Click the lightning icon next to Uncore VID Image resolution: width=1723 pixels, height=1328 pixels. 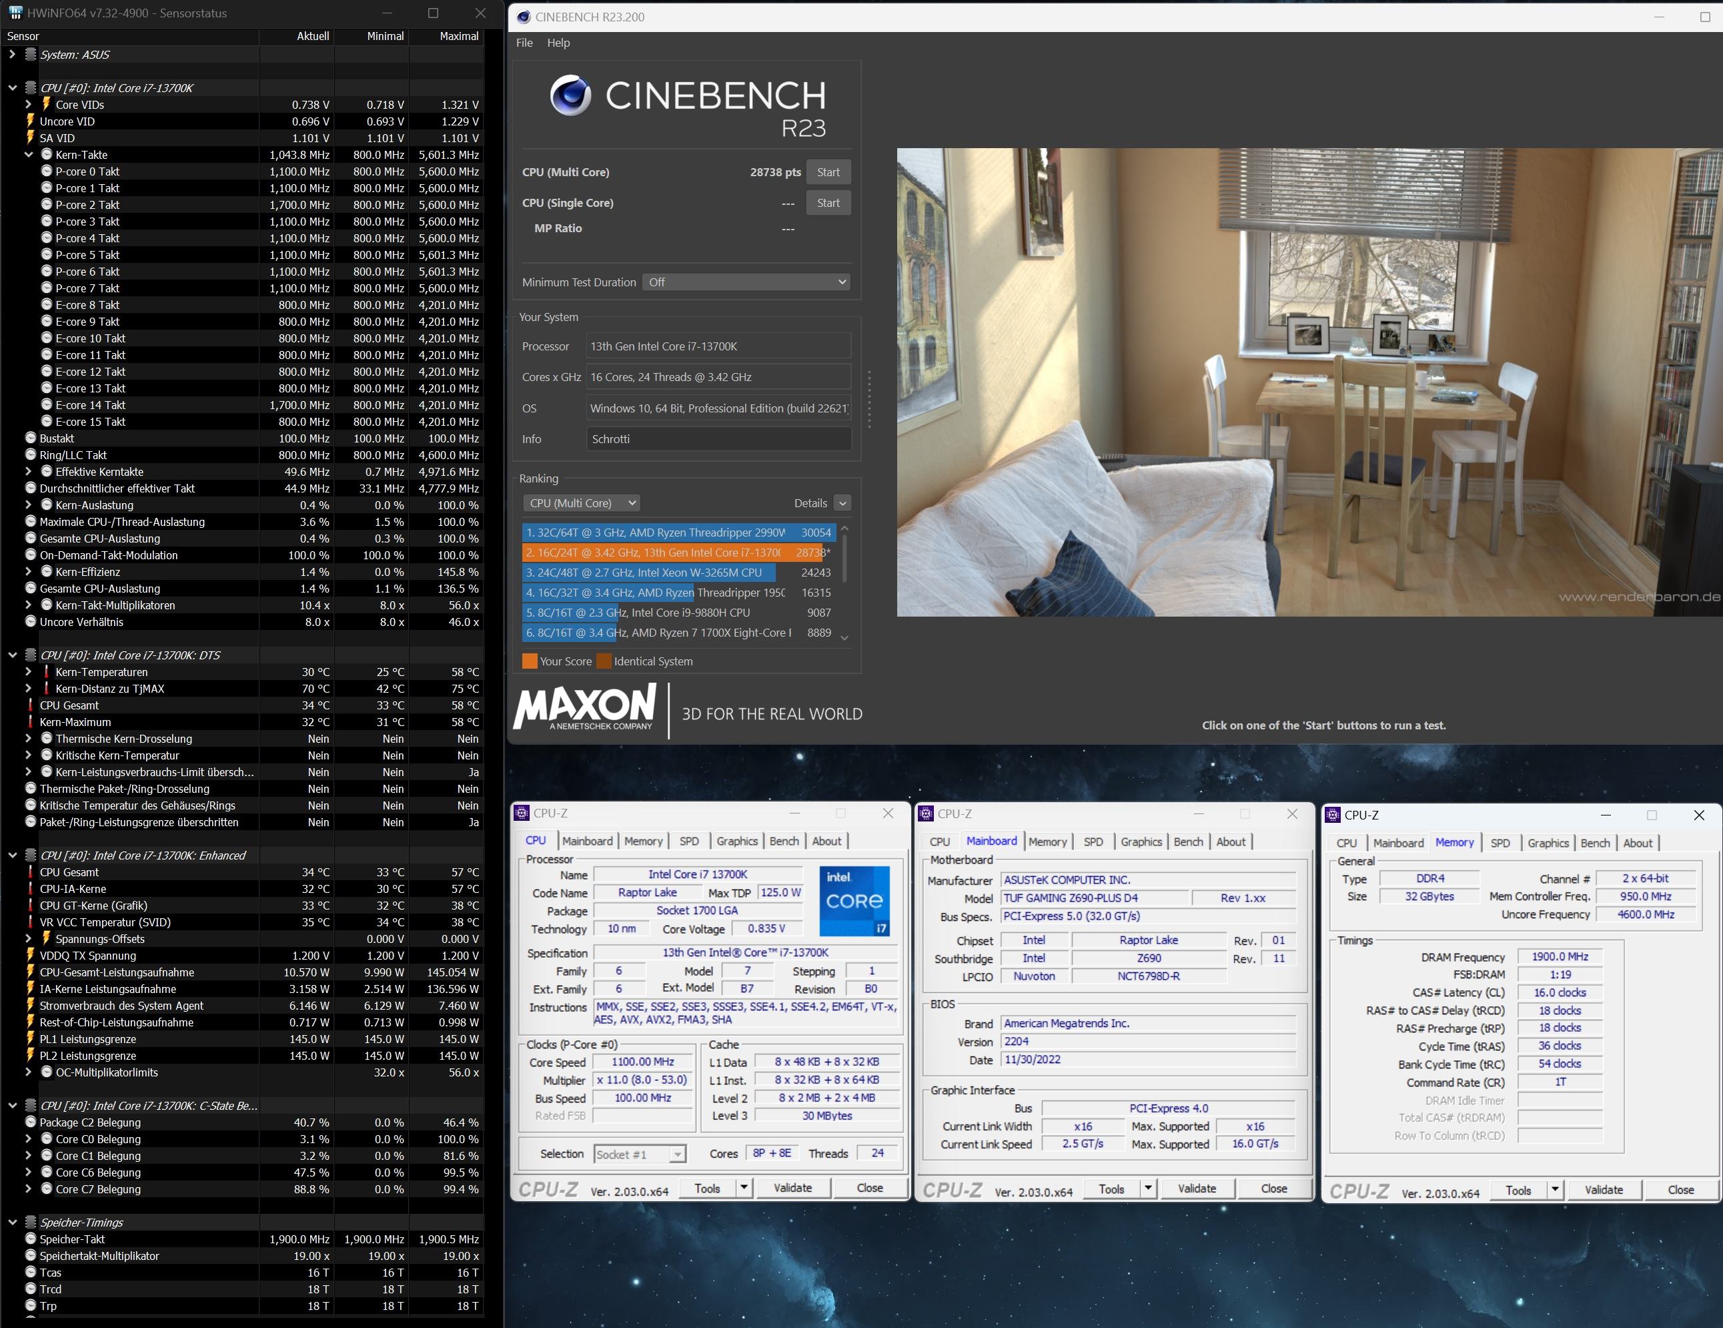coord(30,121)
